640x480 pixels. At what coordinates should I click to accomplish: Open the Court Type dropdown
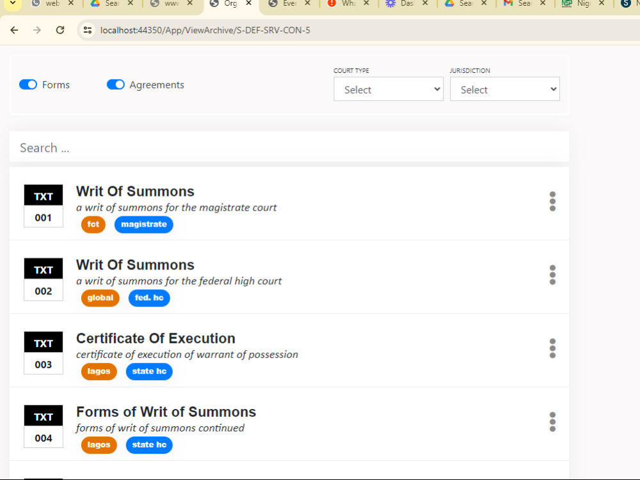388,89
